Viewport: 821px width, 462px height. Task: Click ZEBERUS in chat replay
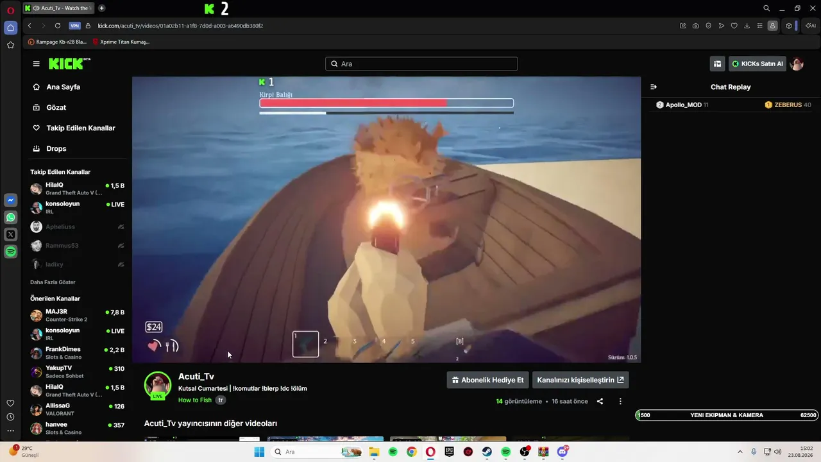(788, 105)
